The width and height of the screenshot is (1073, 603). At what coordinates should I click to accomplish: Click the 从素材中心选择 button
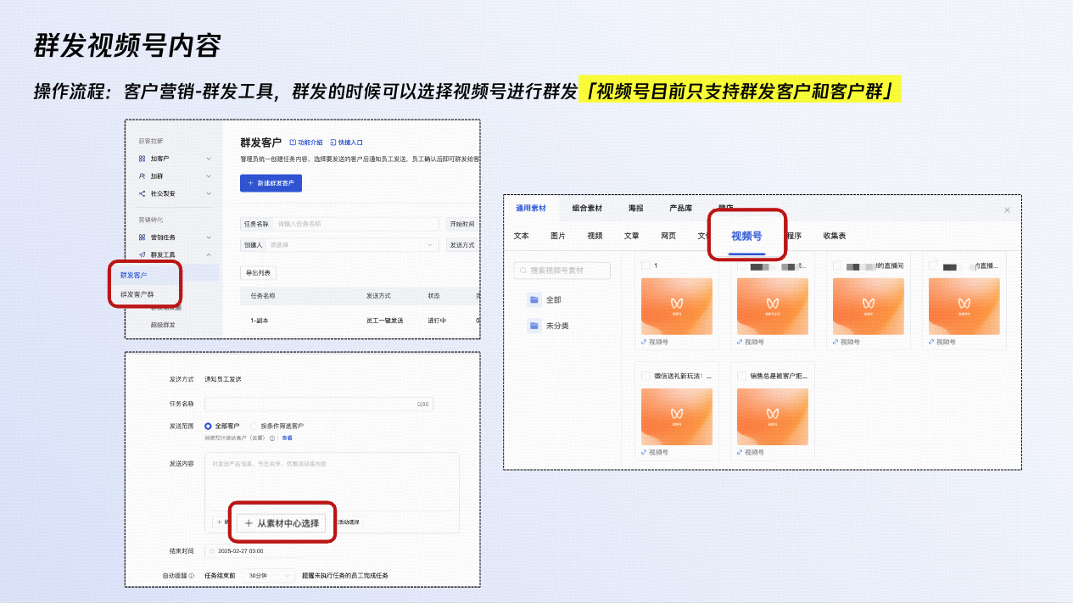[281, 523]
